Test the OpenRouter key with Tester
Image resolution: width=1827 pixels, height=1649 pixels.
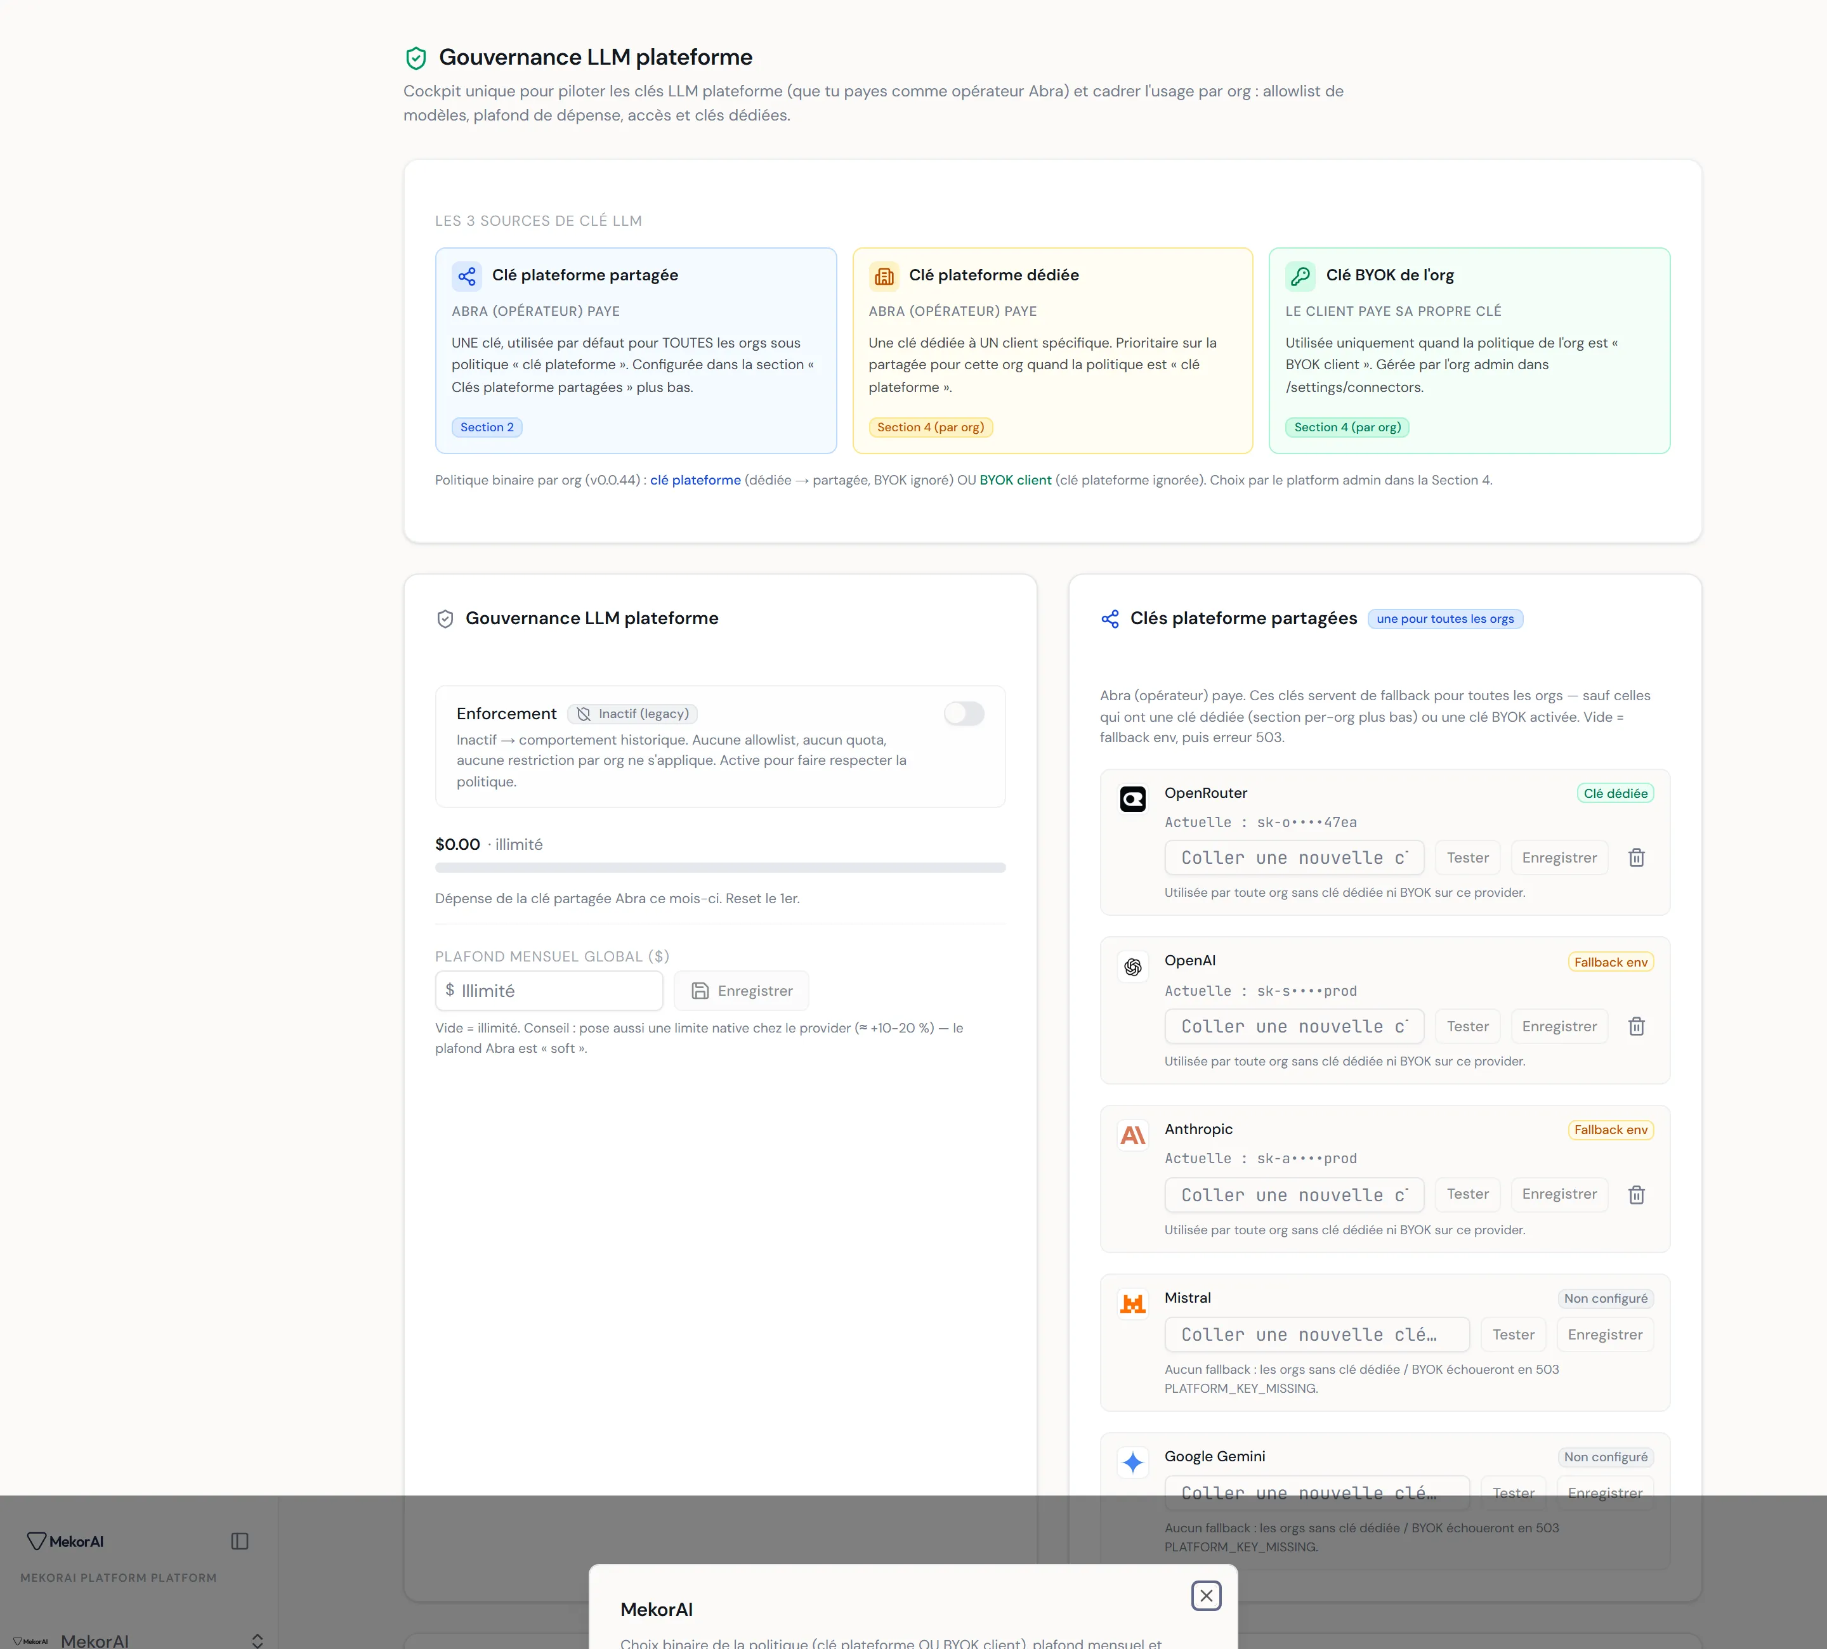click(1468, 858)
